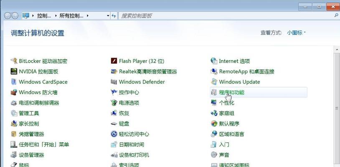Click the 索引选项 link text

pyautogui.click(x=129, y=165)
